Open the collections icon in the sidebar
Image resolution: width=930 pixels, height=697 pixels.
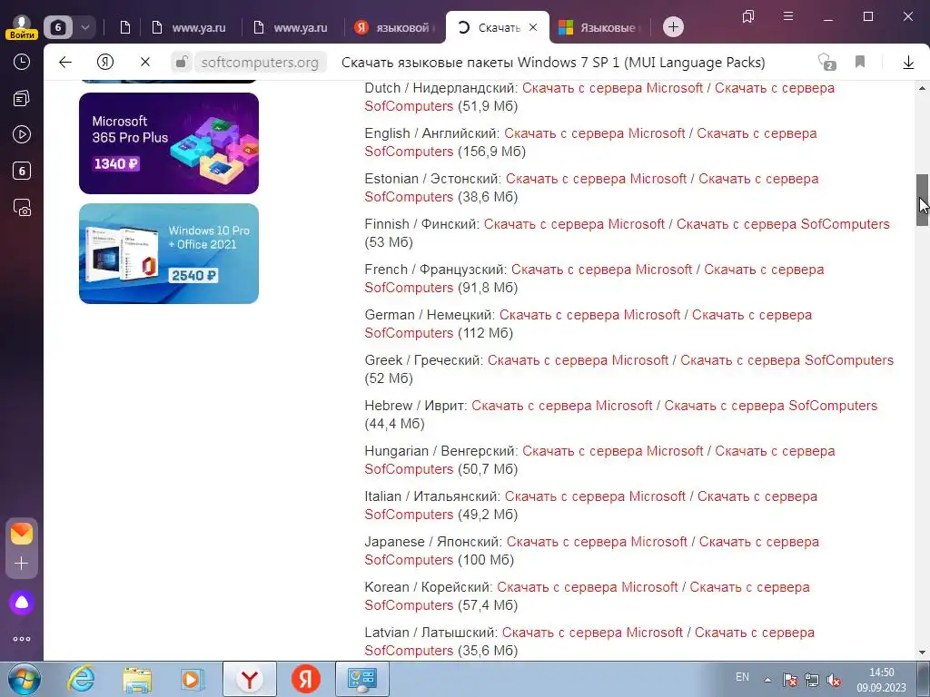pyautogui.click(x=22, y=98)
